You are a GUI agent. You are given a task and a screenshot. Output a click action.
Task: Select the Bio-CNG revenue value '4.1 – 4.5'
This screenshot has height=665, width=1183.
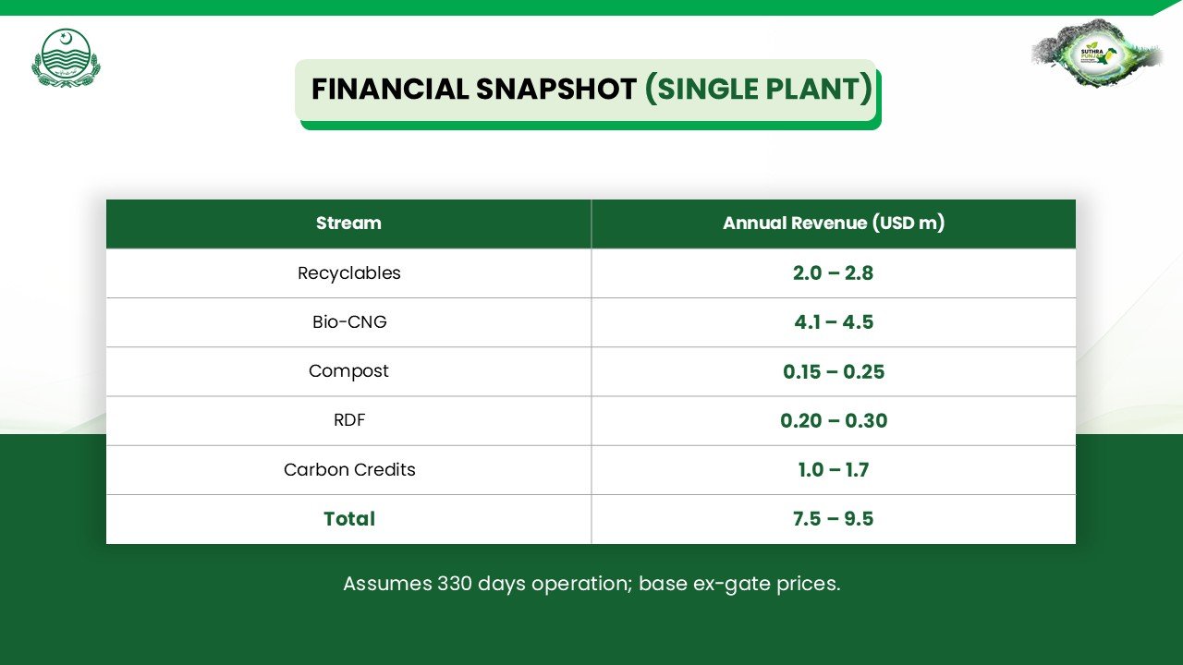[x=834, y=322]
